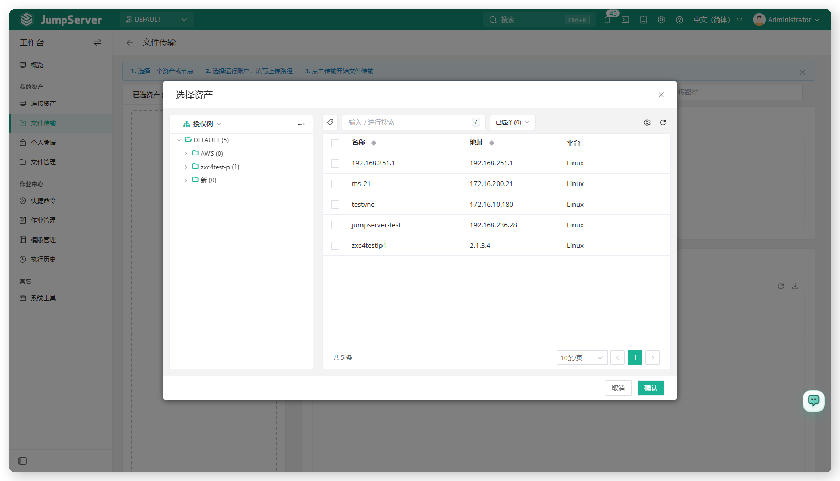Expand the AWS (0) tree node

(x=186, y=154)
